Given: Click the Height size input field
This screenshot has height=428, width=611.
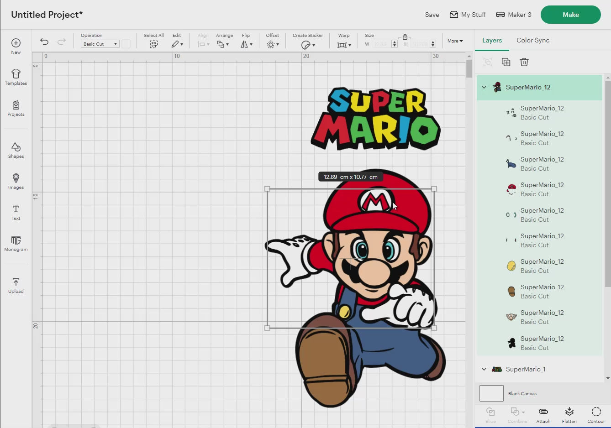Looking at the screenshot, I should tap(420, 44).
